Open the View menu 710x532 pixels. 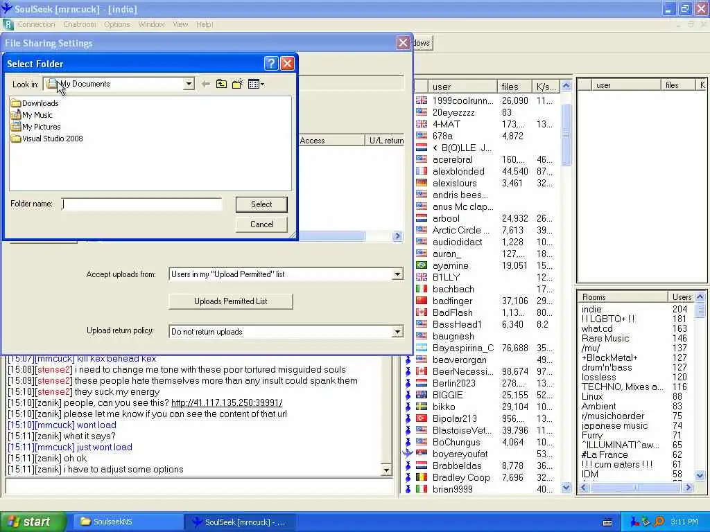180,24
